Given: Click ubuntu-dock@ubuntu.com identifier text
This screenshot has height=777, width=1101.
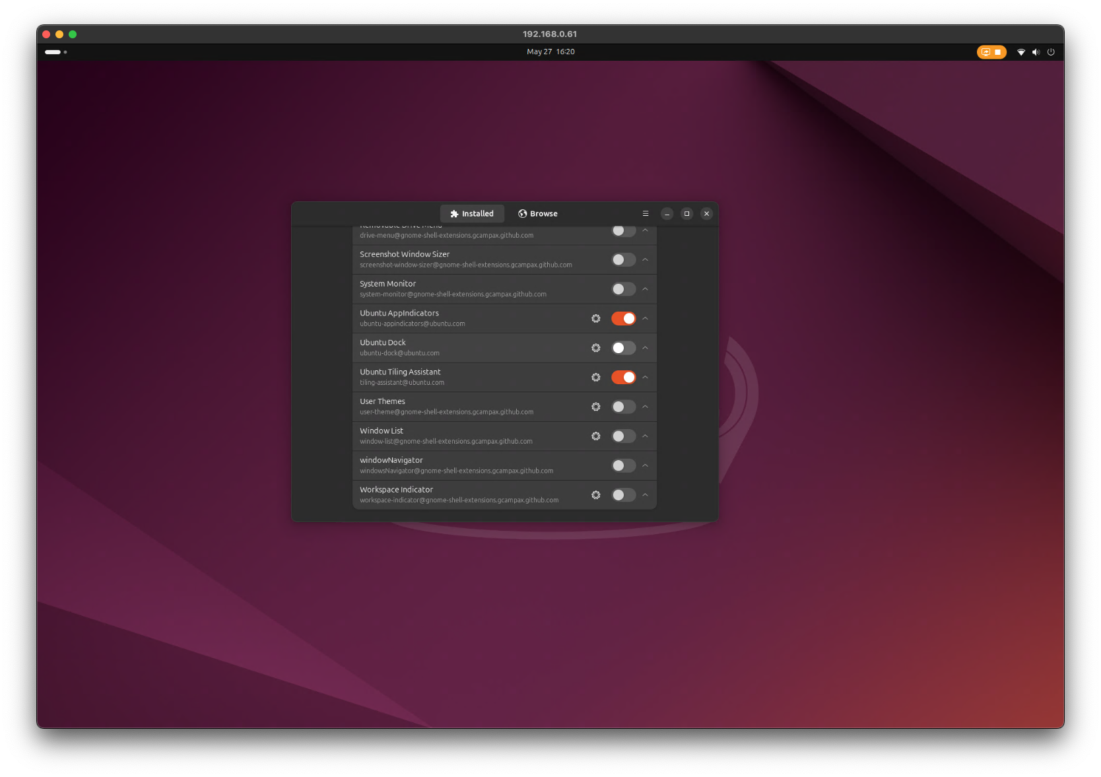Looking at the screenshot, I should (x=399, y=353).
